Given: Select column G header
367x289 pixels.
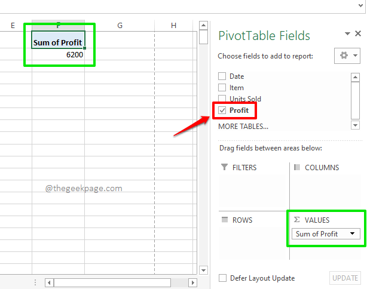Looking at the screenshot, I should 120,25.
